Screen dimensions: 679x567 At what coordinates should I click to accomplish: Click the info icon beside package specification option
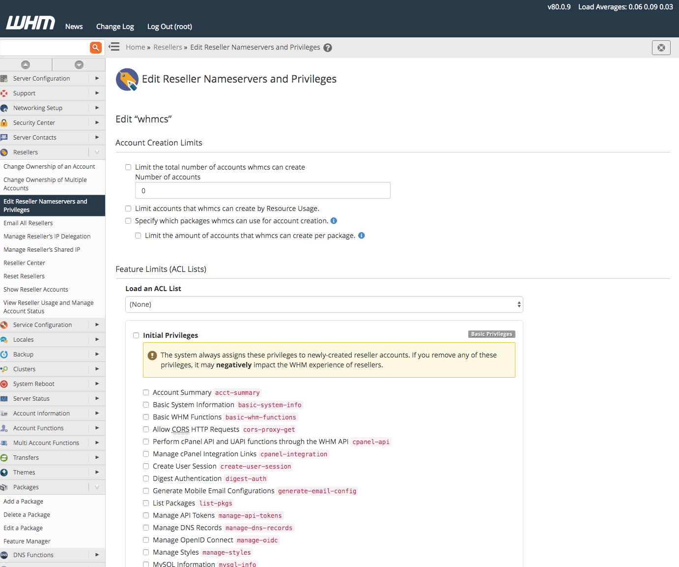pos(334,221)
